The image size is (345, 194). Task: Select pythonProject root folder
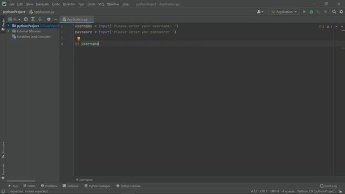[x=27, y=26]
